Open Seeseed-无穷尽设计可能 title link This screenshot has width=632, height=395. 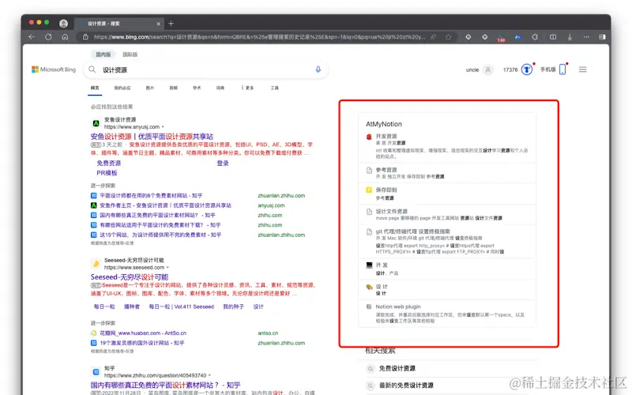130,277
